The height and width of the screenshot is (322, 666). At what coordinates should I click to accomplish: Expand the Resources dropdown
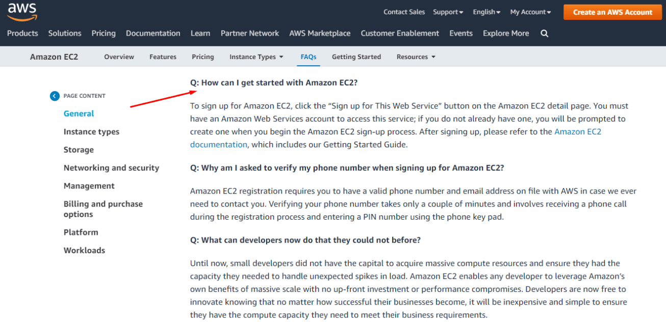point(416,57)
